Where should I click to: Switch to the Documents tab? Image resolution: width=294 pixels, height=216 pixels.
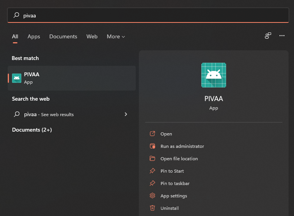pos(63,36)
